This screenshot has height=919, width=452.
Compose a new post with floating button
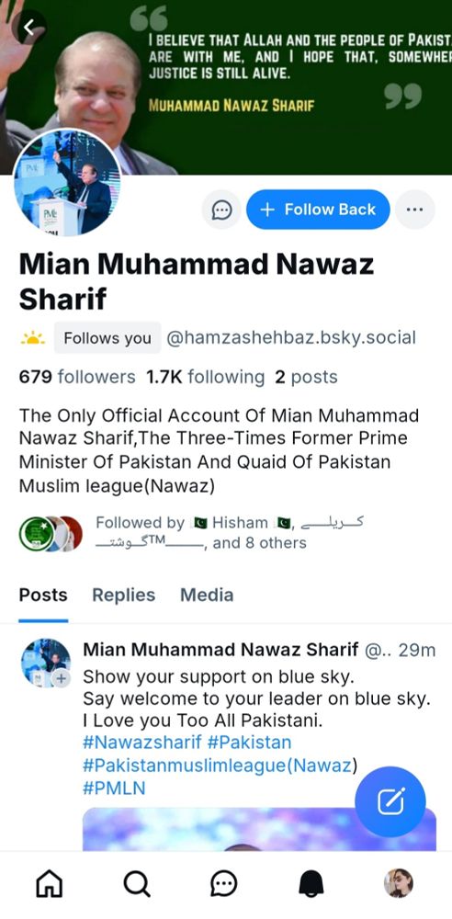point(390,801)
